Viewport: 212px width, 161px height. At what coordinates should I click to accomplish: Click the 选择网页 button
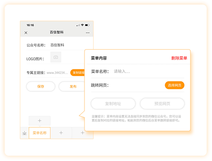(175, 85)
